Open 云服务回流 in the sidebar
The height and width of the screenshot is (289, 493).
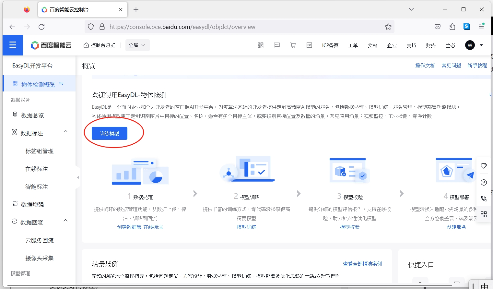click(40, 240)
